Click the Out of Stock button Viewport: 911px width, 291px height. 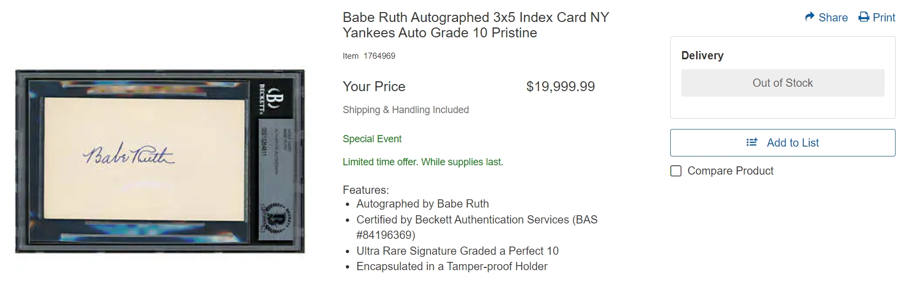point(782,83)
